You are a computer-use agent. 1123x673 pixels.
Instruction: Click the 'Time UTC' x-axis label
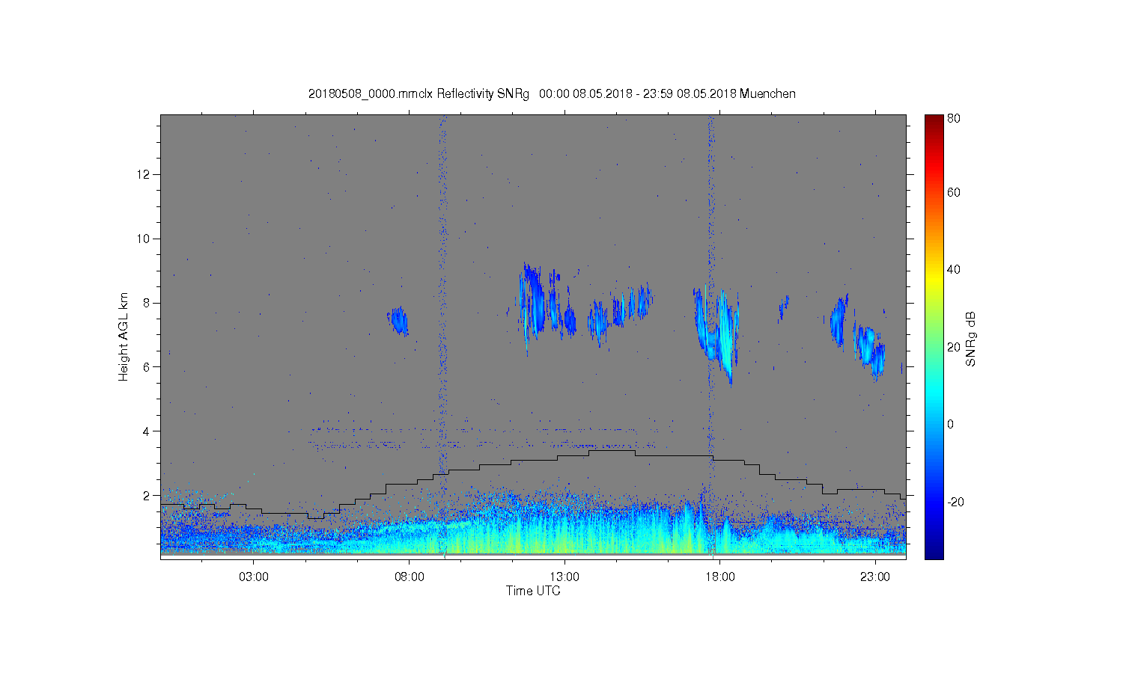point(533,591)
